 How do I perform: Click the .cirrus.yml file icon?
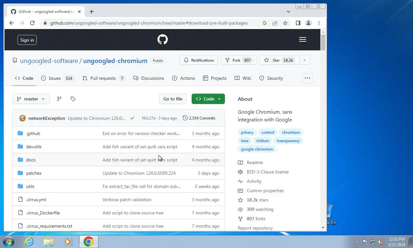(20, 200)
